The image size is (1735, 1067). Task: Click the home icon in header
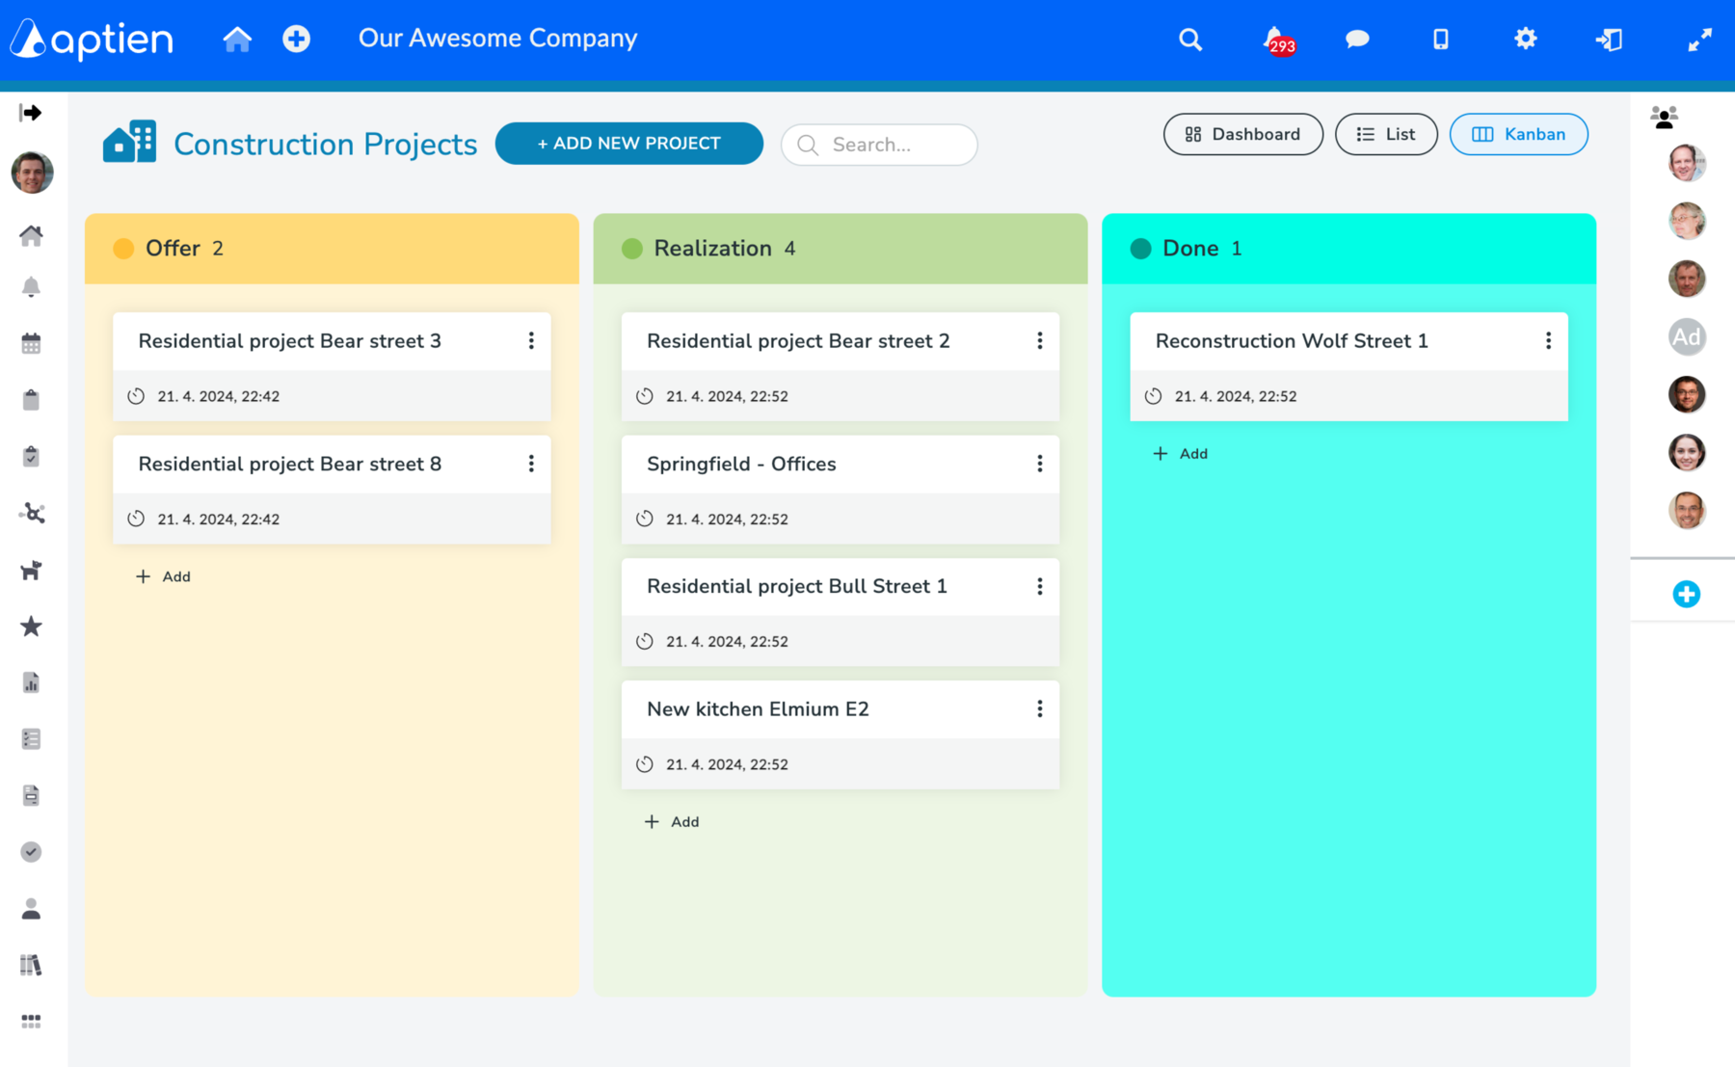(237, 40)
